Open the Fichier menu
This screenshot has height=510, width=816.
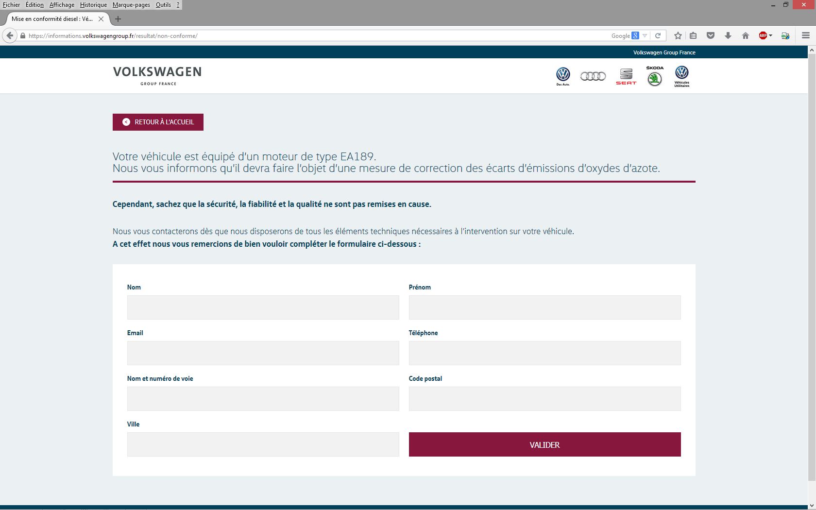[x=11, y=5]
